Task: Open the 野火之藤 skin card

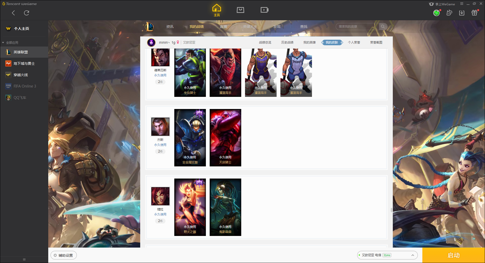Action: pos(190,207)
